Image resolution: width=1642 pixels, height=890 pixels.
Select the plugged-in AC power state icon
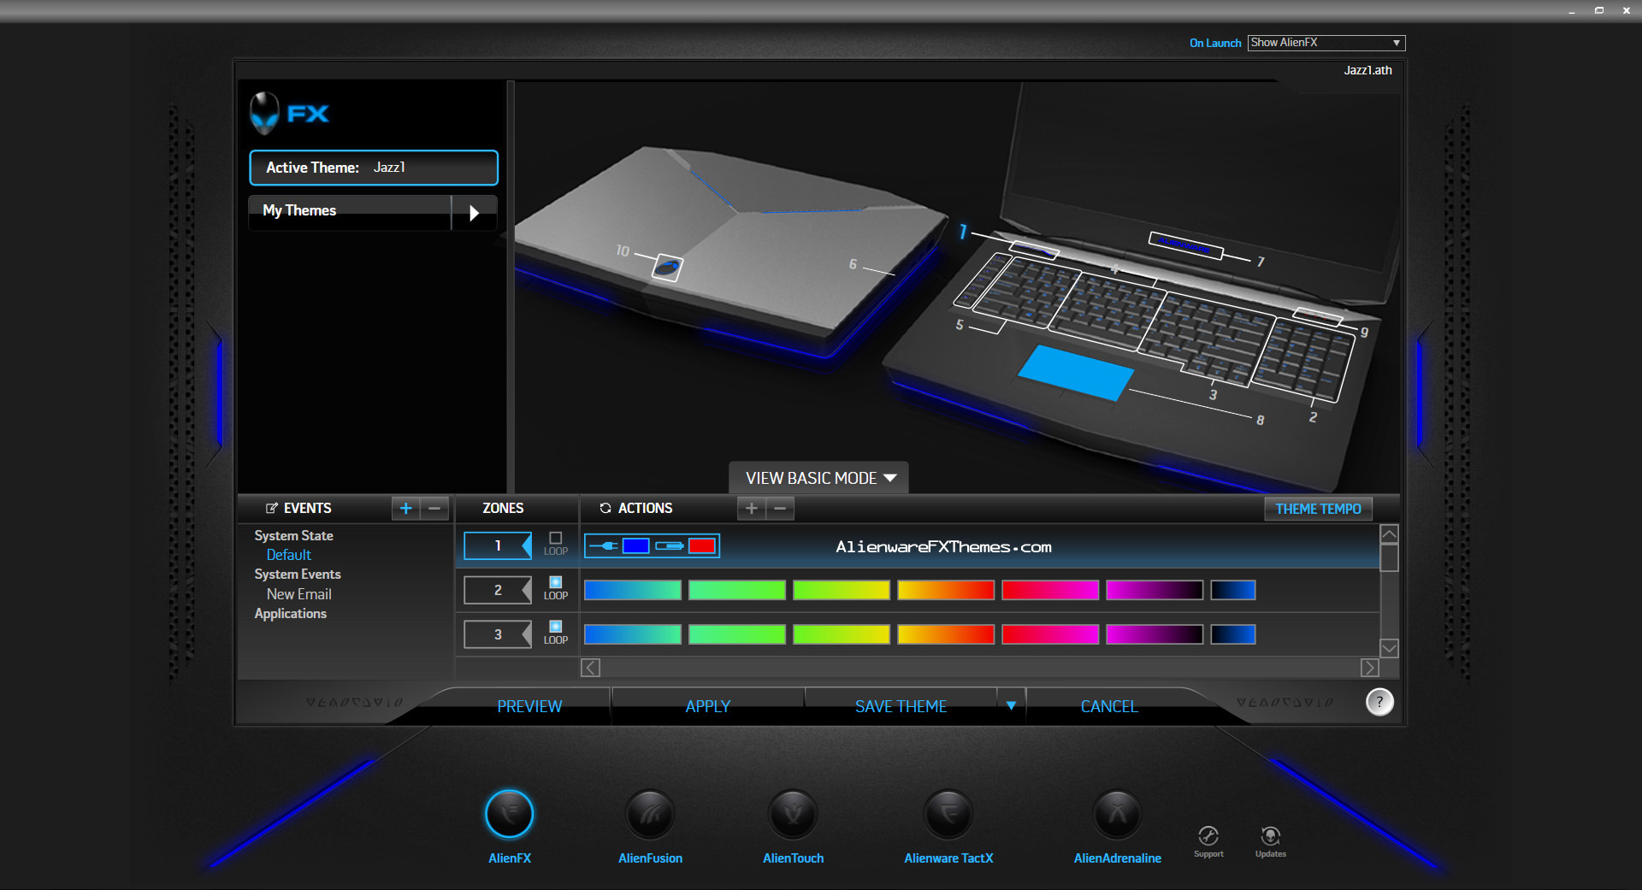(x=604, y=545)
